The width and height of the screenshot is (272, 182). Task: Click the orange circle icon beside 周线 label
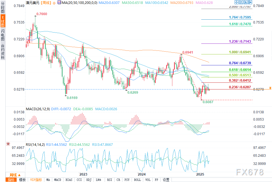(54, 3)
